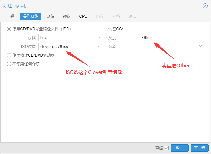Click the Other guest OS type field
211x154 pixels.
click(169, 38)
